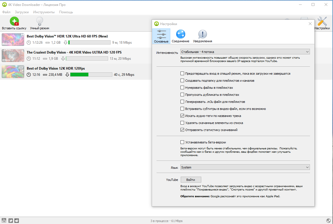Click clock icon next to 11:12 duration
Image resolution: width=333 pixels, height=224 pixels.
(29, 58)
